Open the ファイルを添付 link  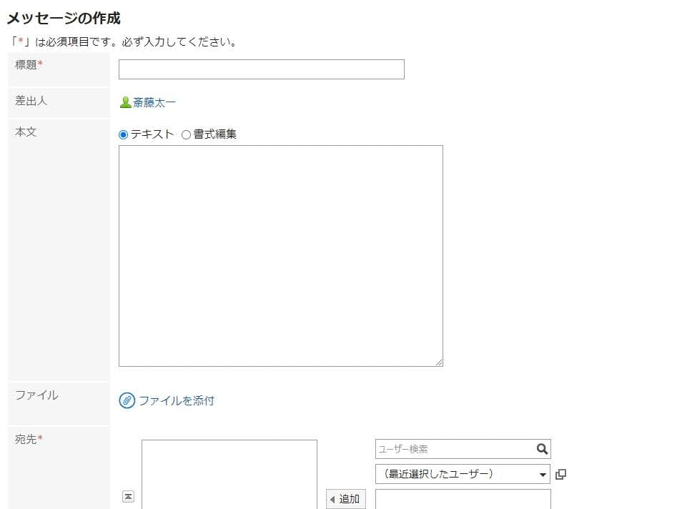[x=176, y=400]
